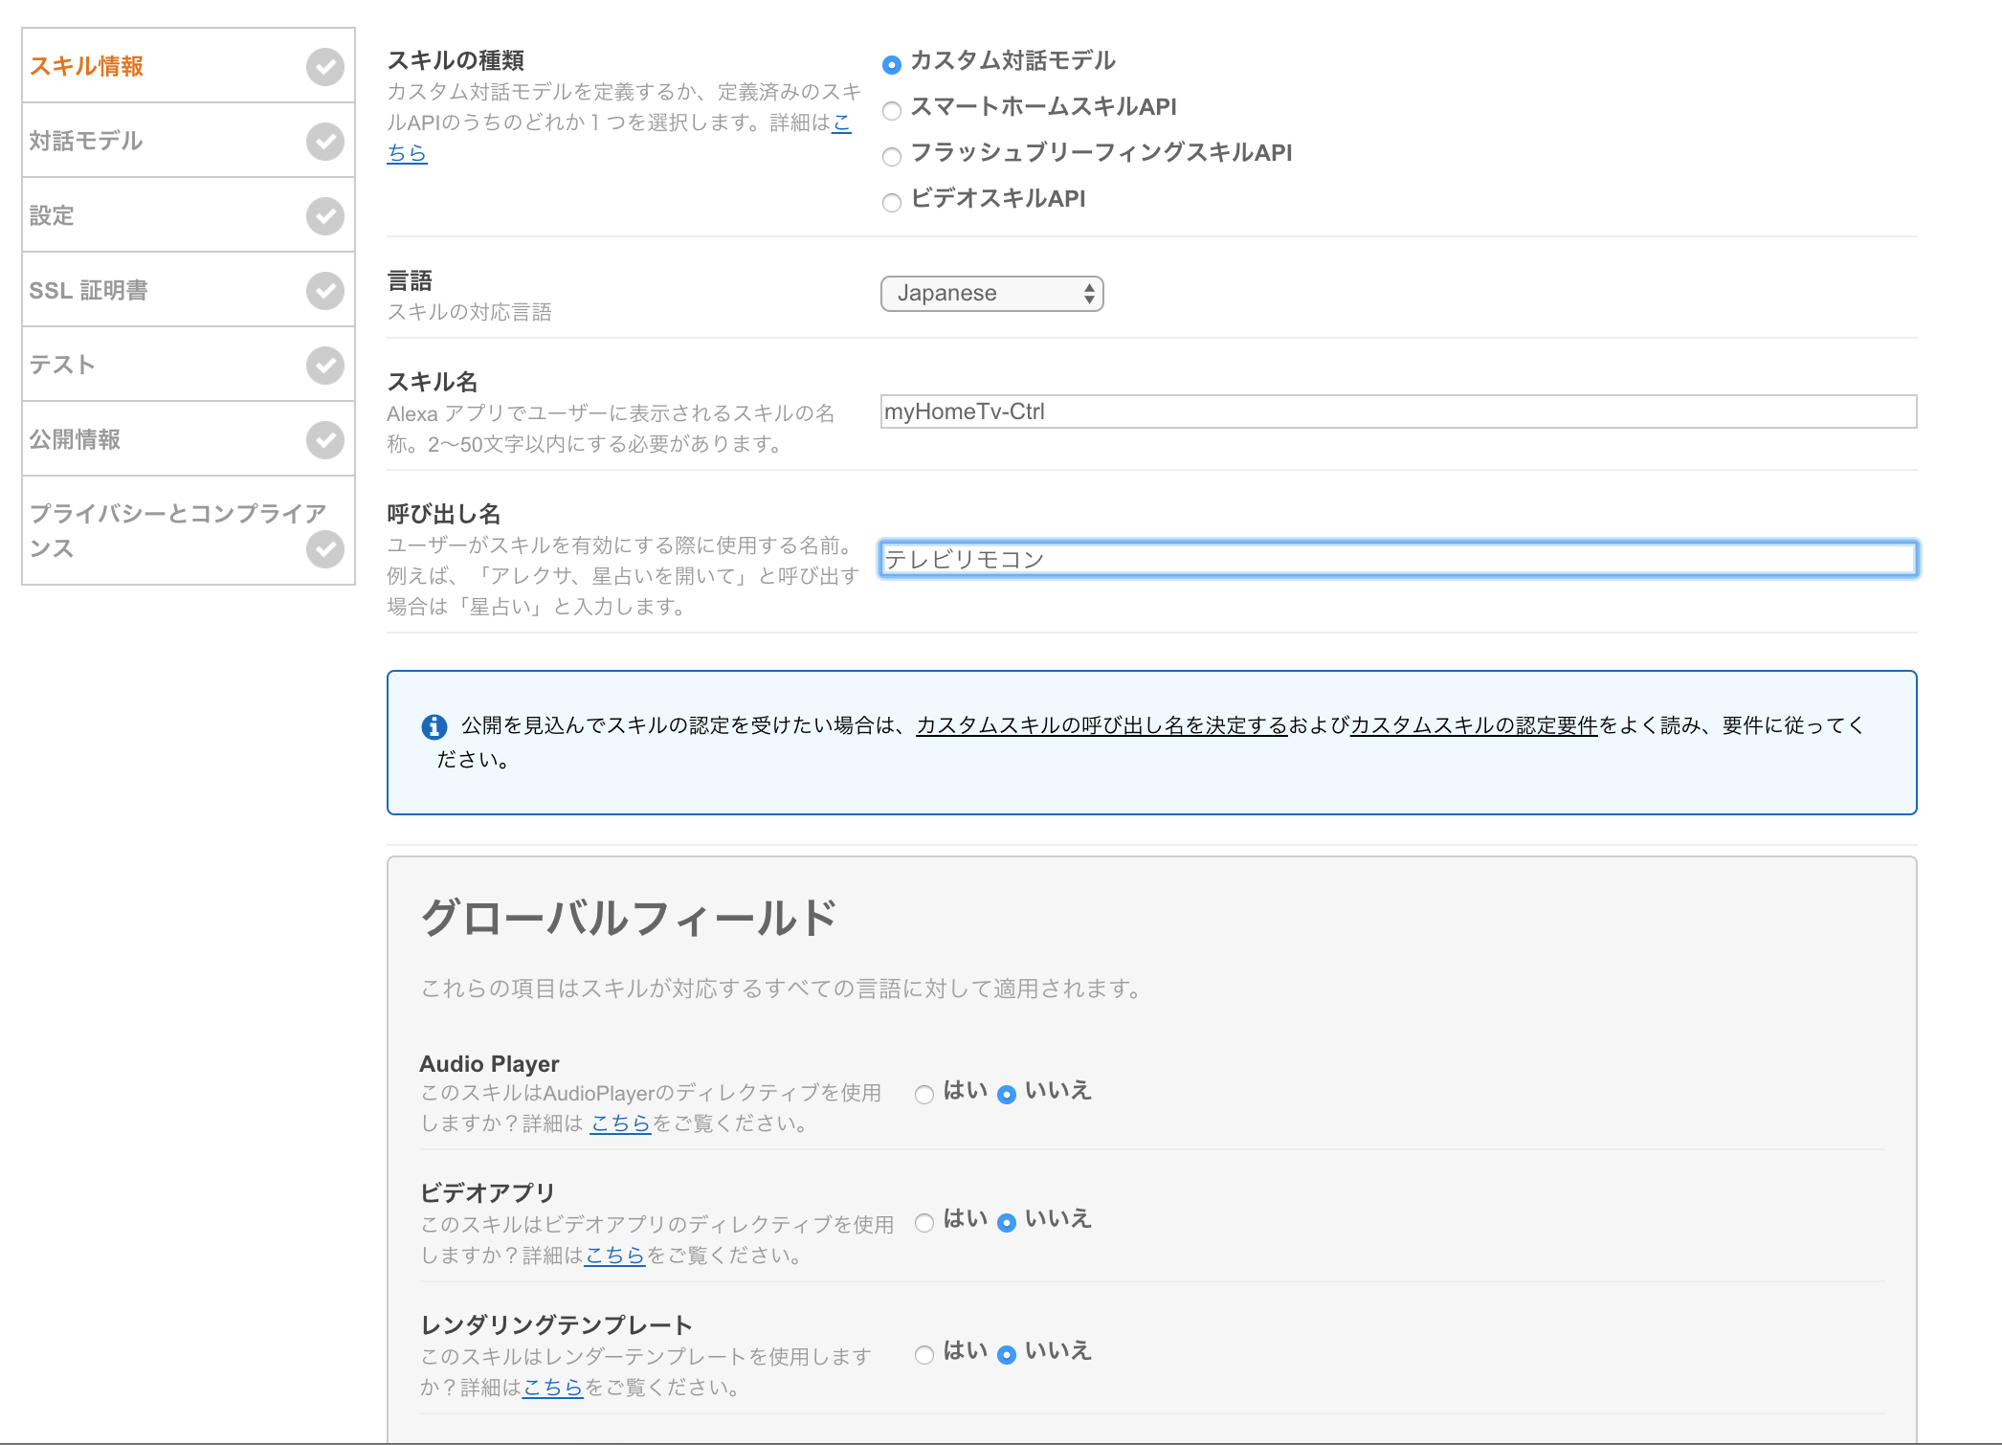Click the スキル名 field label
This screenshot has width=2002, height=1445.
433,382
